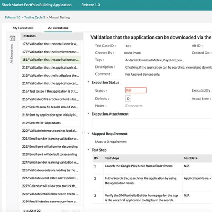Click the test case list panel icon

(x=12, y=38)
